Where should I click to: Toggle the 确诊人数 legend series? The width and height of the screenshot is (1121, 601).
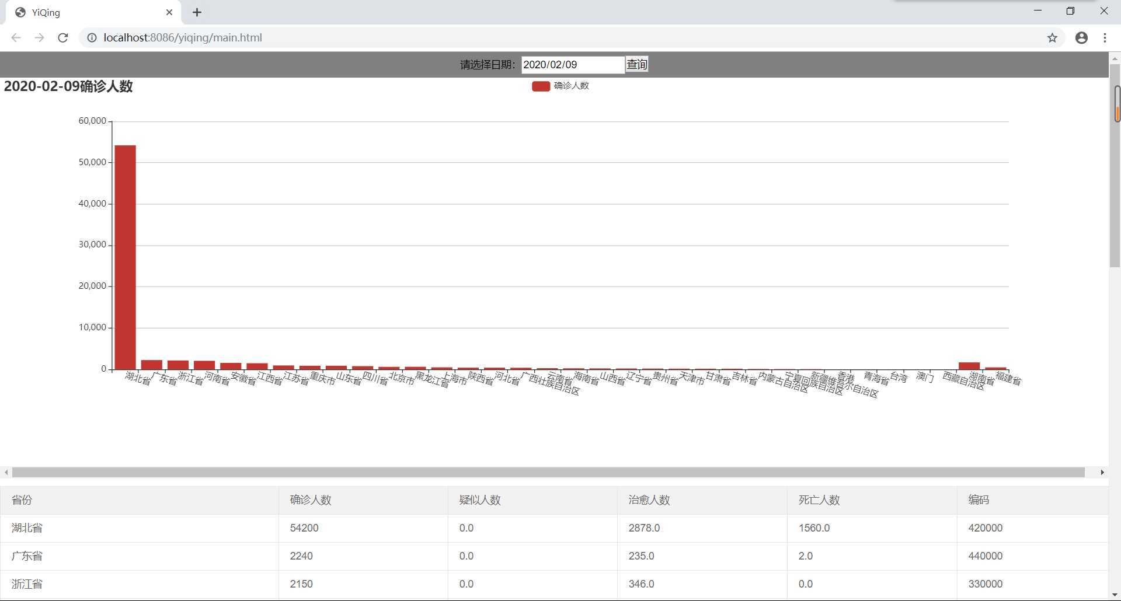pyautogui.click(x=560, y=86)
